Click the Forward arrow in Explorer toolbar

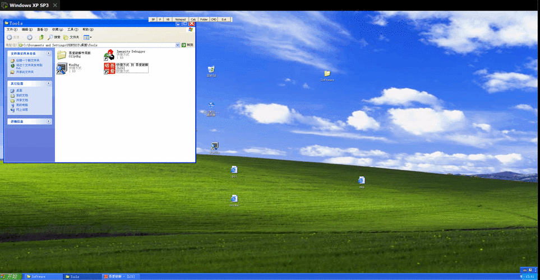[x=30, y=37]
